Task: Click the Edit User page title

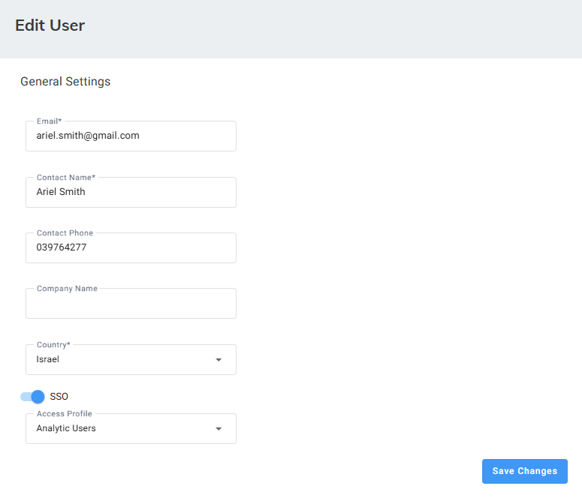Action: (50, 25)
